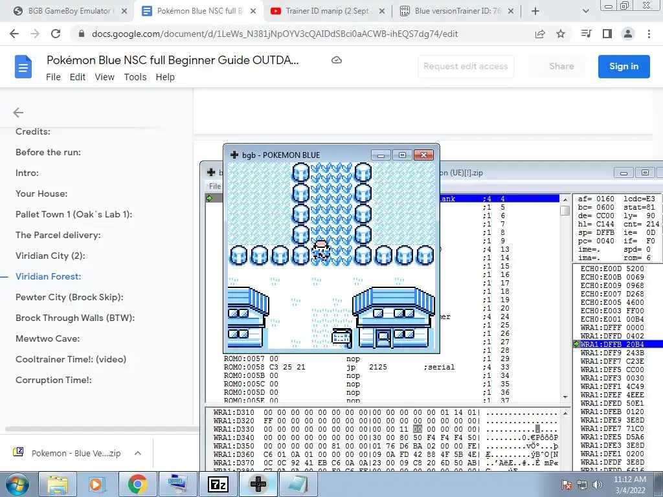Open Chrome's three-dot menu
Viewport: 663px width, 497px height.
pos(649,34)
